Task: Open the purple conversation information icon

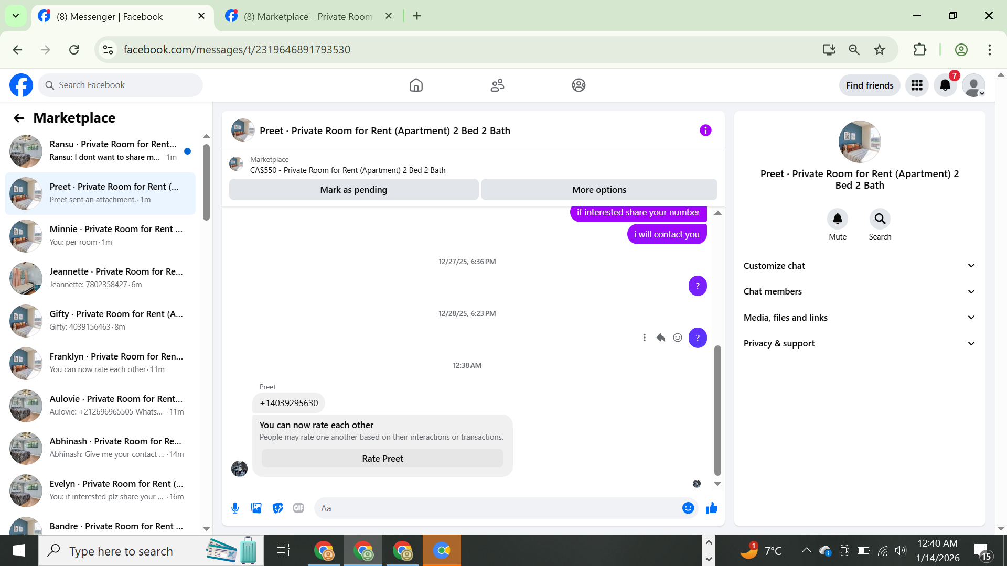Action: click(x=705, y=130)
